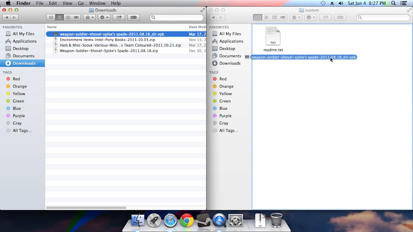Open the Trash in the Dock
413x232 pixels.
tap(277, 220)
